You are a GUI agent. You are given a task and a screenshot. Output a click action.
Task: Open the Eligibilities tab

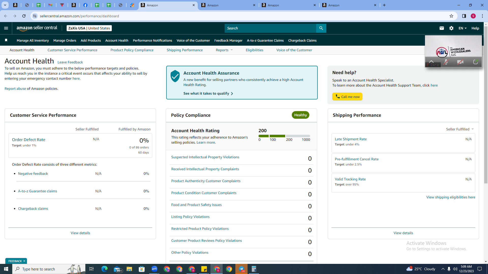coord(254,50)
